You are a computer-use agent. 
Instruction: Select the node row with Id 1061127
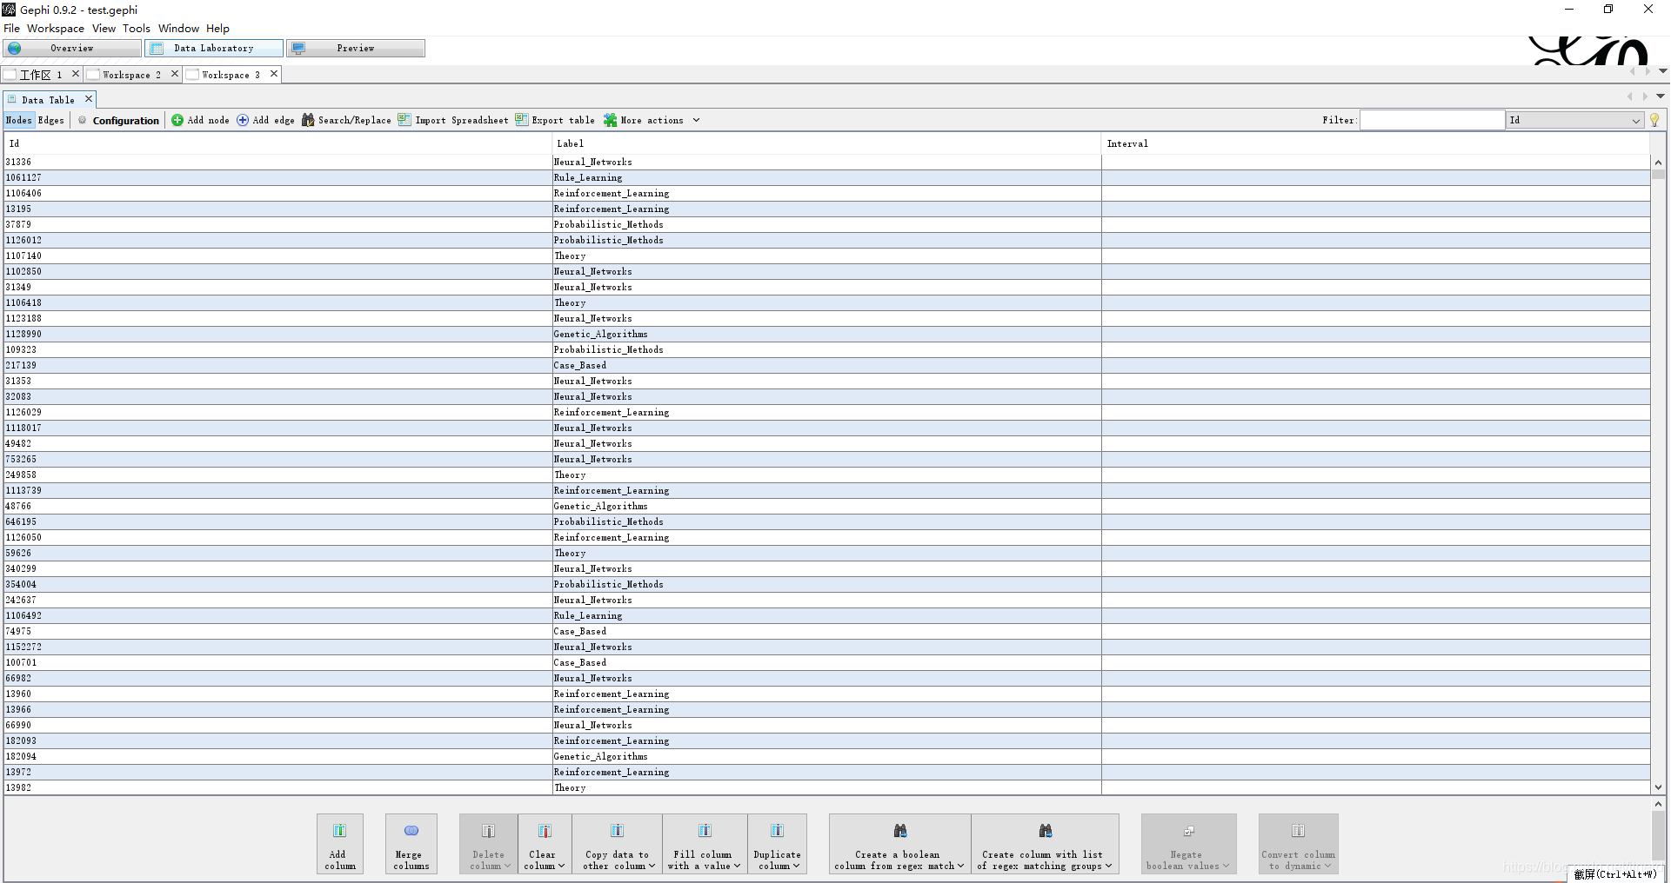826,177
